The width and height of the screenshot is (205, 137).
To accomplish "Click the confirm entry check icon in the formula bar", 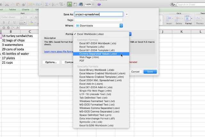I will point(8,27).
